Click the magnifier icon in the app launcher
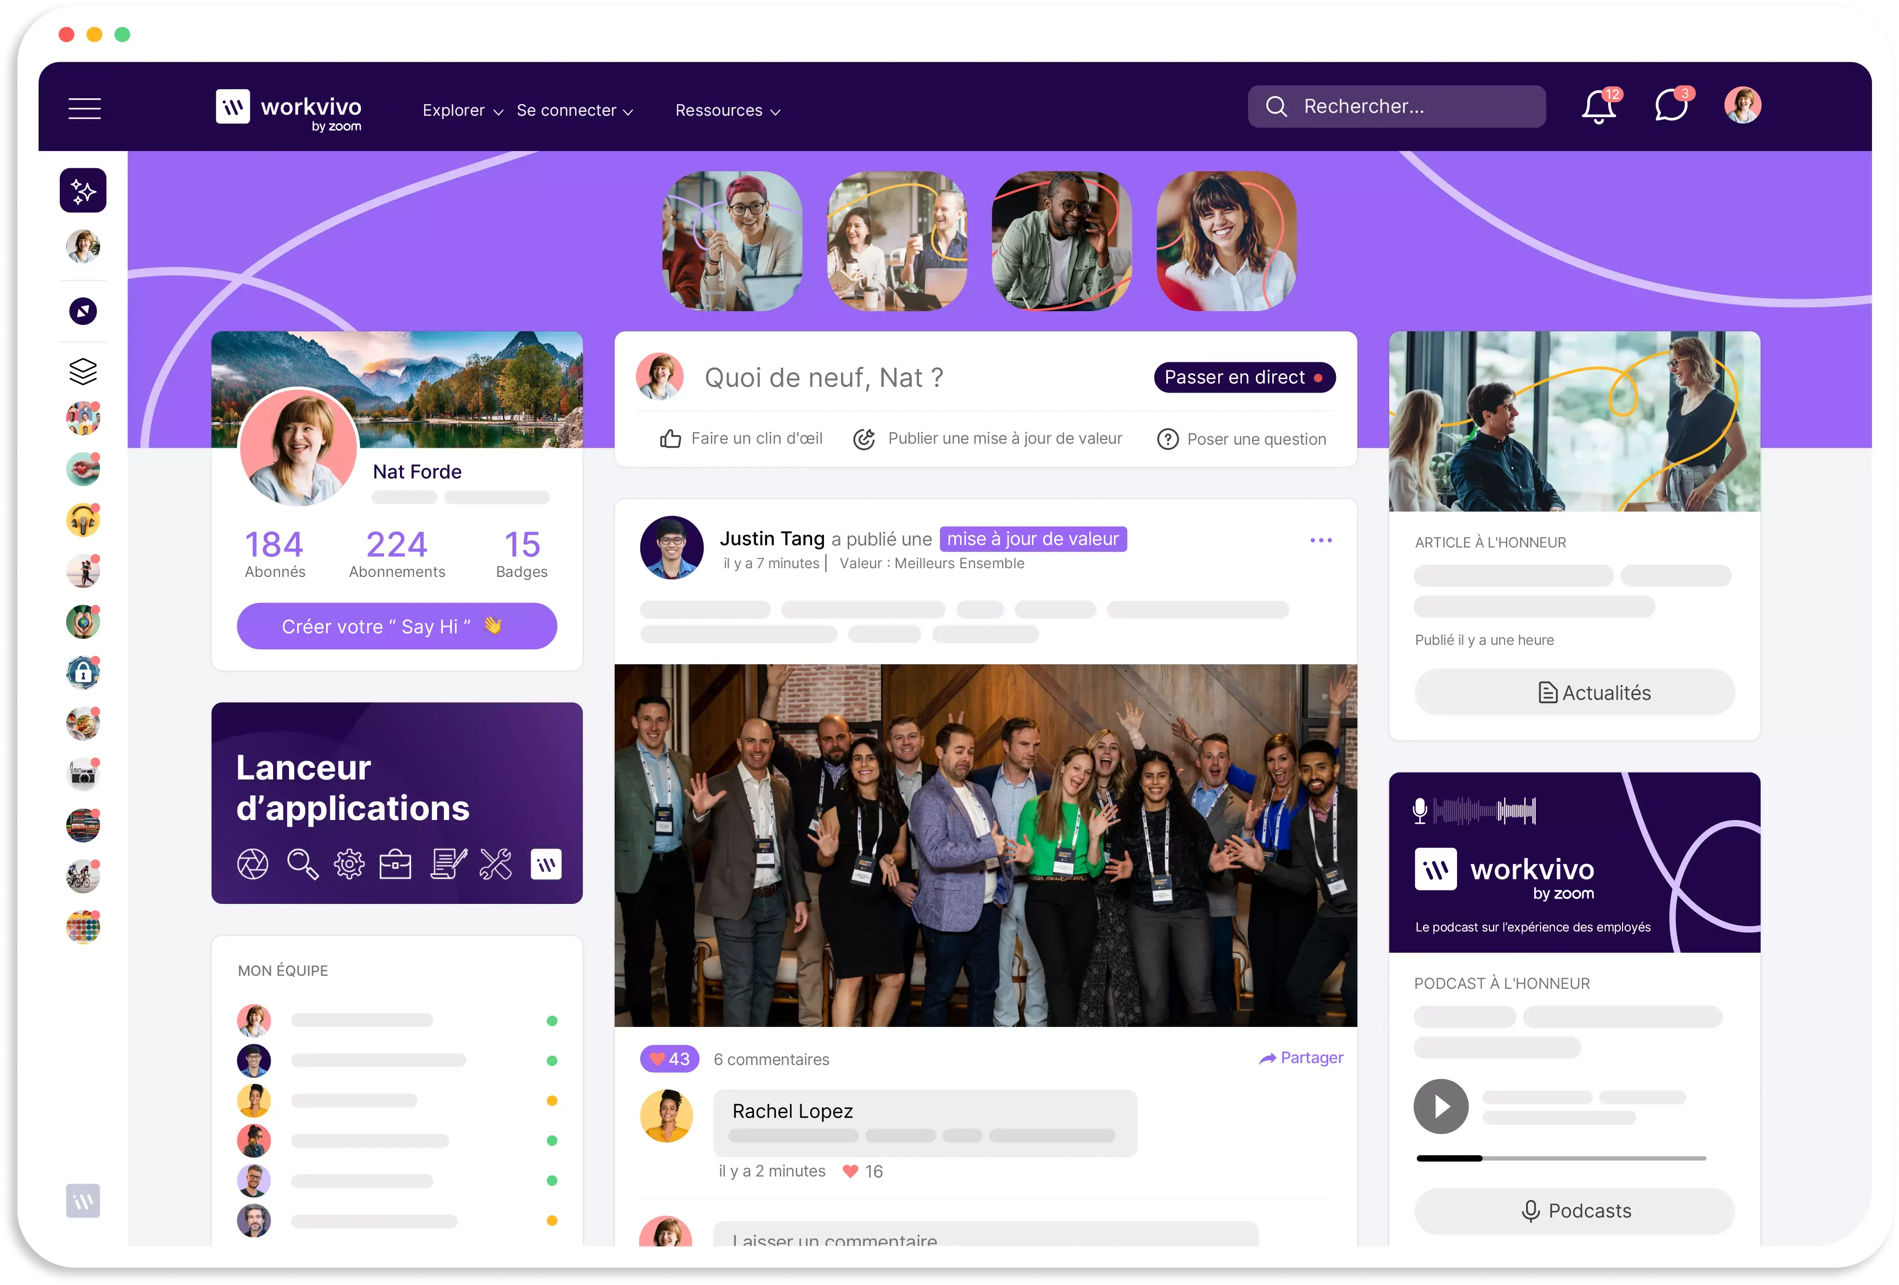1899x1285 pixels. point(303,864)
